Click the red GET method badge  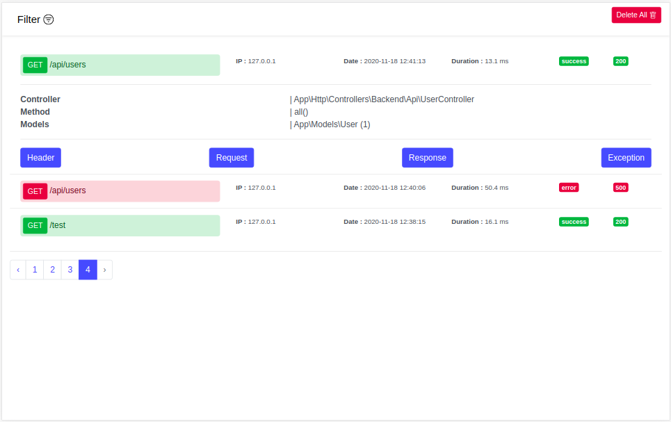click(x=35, y=191)
